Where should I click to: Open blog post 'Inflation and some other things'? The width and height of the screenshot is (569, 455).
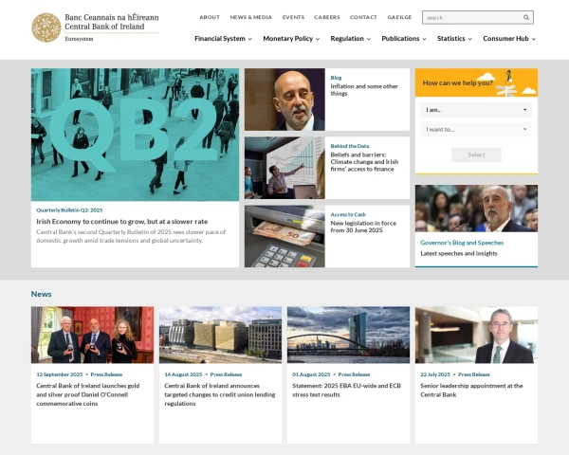click(x=364, y=90)
